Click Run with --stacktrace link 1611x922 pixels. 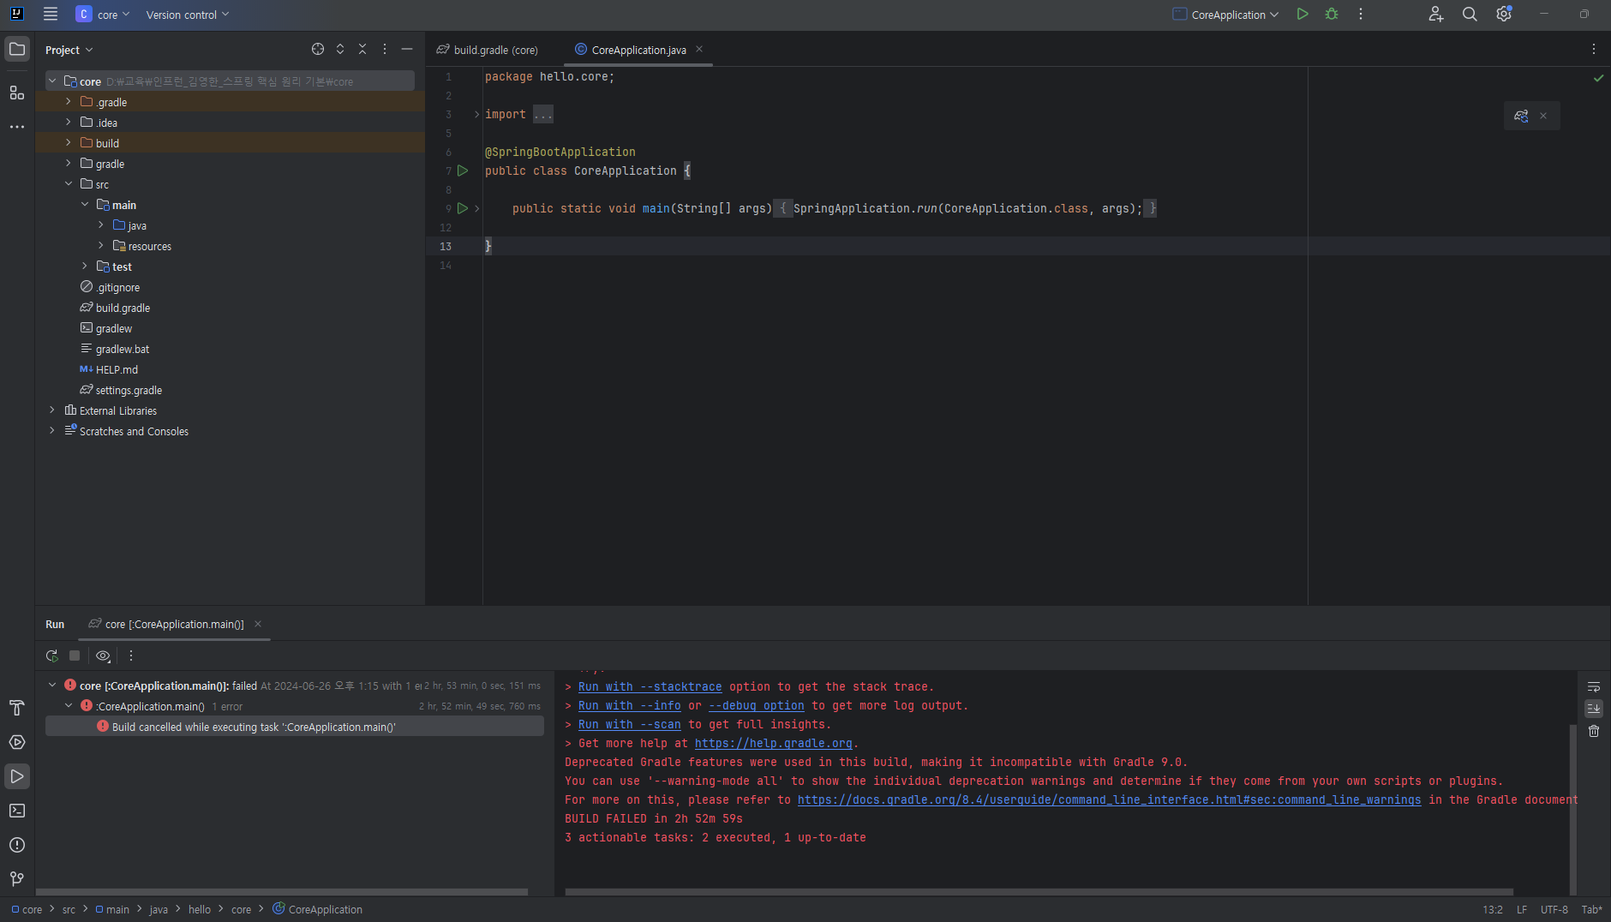point(650,686)
